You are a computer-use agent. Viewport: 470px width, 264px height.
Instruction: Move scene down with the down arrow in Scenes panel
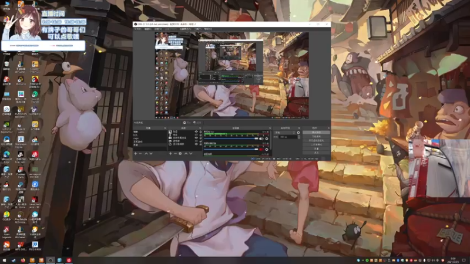[x=151, y=154]
